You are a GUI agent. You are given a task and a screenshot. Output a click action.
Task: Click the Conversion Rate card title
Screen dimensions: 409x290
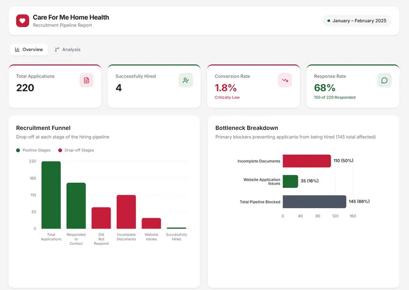[x=232, y=76]
